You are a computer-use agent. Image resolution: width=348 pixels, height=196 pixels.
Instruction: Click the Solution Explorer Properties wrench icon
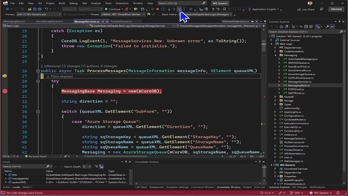pyautogui.click(x=327, y=27)
